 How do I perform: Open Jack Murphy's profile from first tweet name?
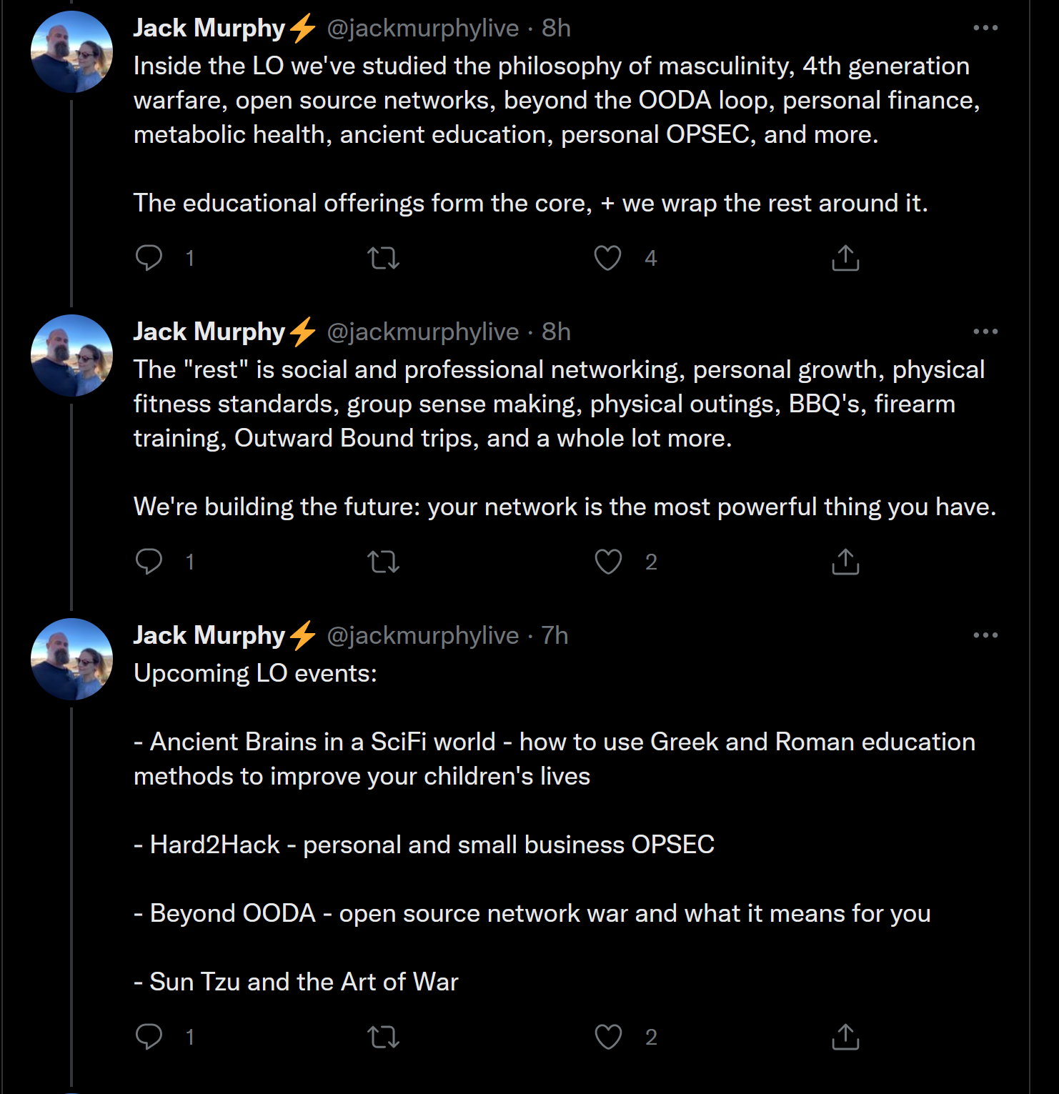tap(209, 28)
